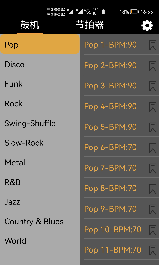This screenshot has width=159, height=265.
Task: Tap bookmark icon beside Pop 6-BPM:70
Action: point(153,148)
